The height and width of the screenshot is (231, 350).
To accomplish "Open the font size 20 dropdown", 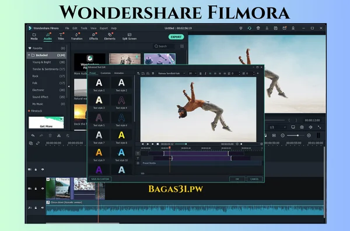I will [192, 73].
